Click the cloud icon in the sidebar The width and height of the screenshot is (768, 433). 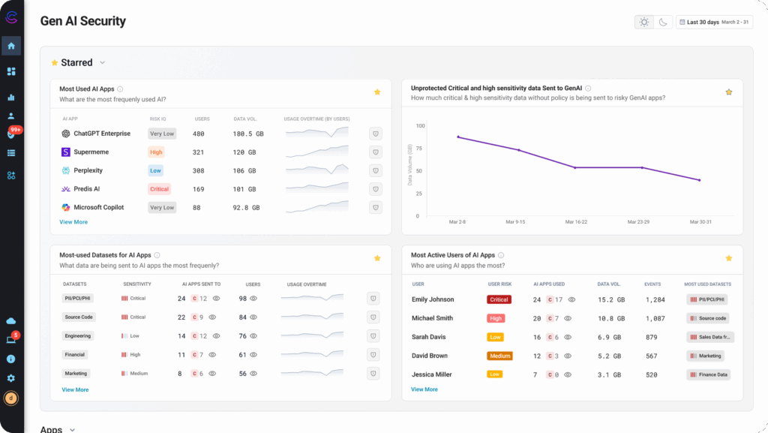pos(11,320)
